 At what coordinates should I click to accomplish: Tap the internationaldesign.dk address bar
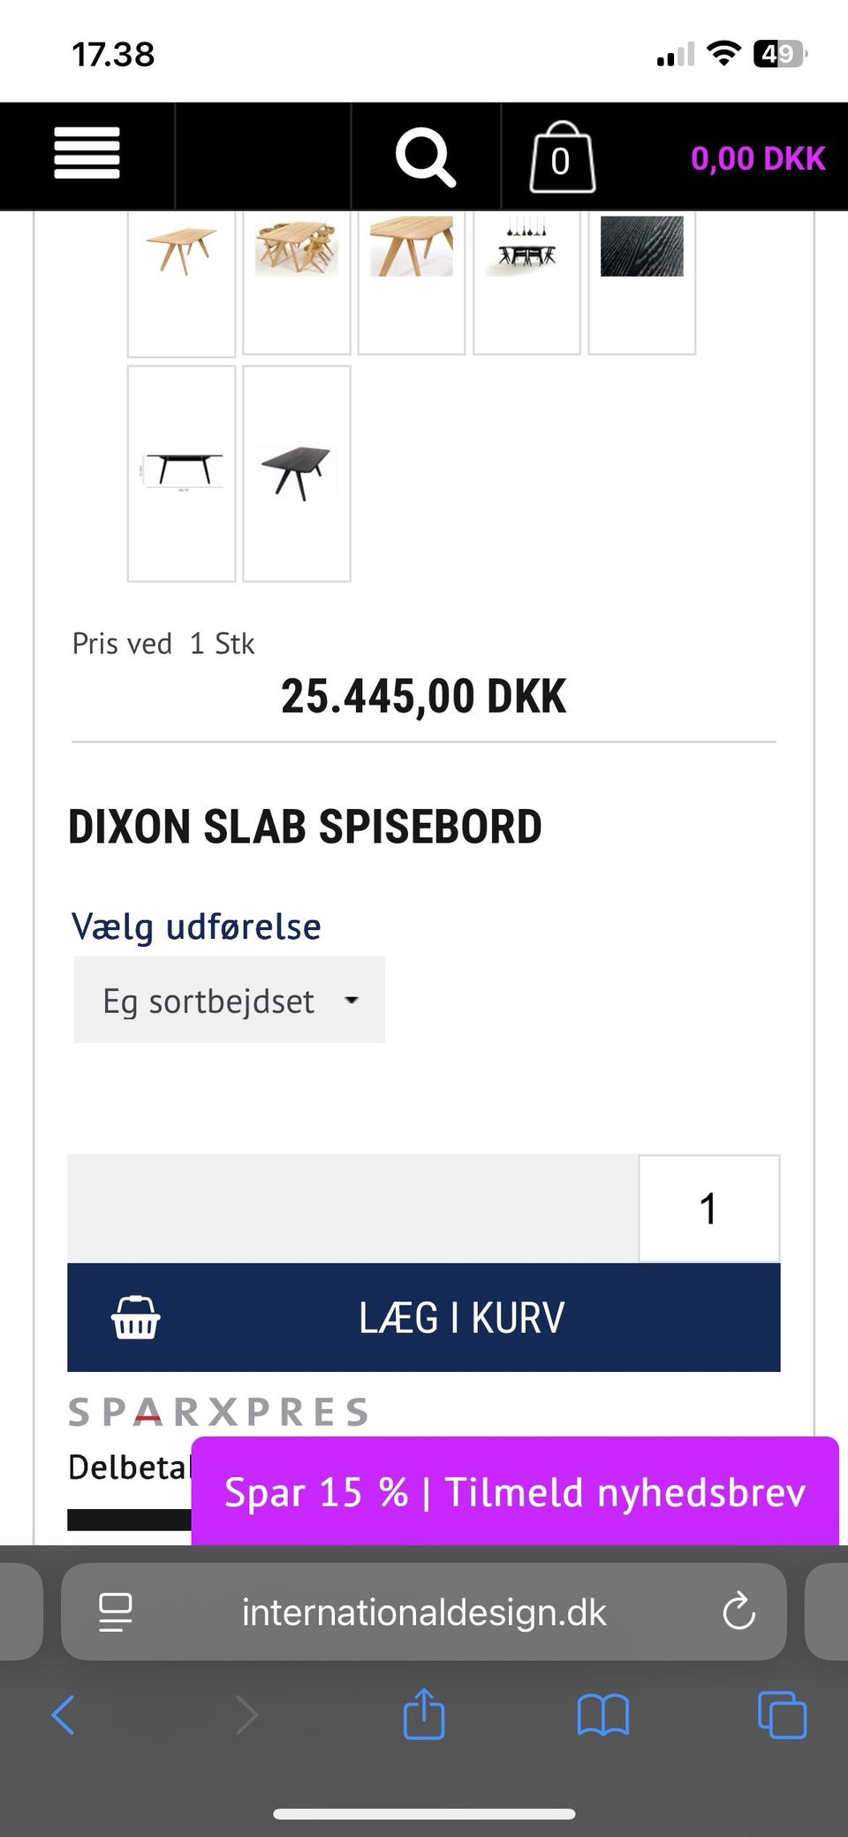pyautogui.click(x=424, y=1612)
